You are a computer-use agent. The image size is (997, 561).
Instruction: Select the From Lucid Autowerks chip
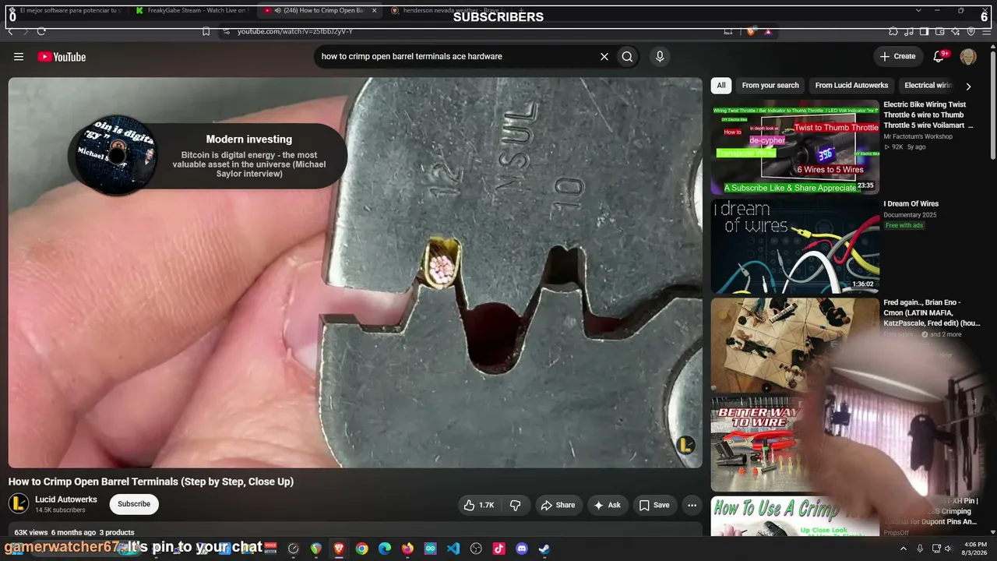point(851,86)
